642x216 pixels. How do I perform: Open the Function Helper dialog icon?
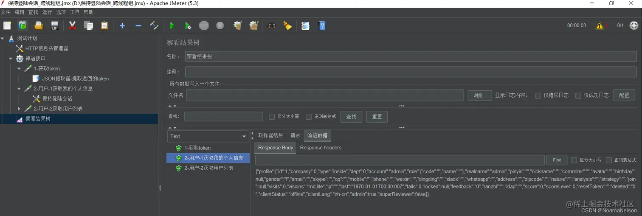pyautogui.click(x=306, y=25)
